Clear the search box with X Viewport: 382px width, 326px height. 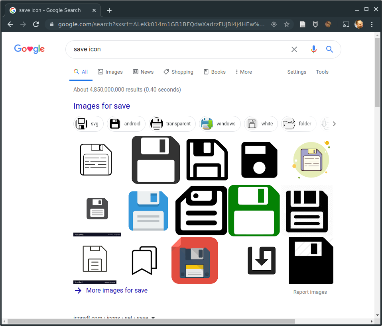point(294,49)
